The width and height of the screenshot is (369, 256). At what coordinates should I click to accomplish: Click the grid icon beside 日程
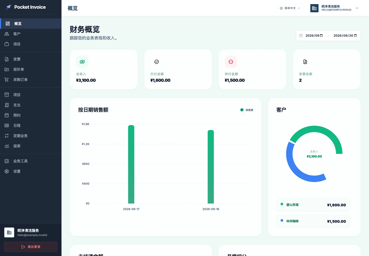coord(7,125)
